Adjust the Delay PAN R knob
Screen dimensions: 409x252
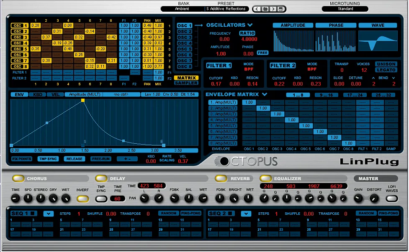tap(159, 199)
